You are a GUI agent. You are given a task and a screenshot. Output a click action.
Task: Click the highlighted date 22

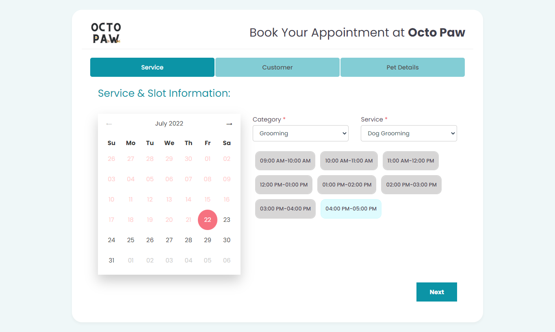tap(208, 220)
